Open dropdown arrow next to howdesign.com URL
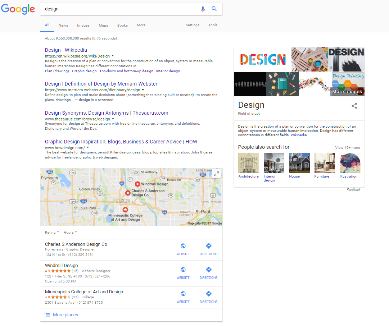Screen dimensions: 389x326 [x=88, y=147]
